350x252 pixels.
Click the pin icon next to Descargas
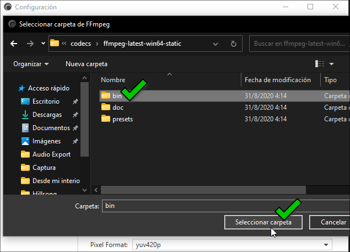coord(76,115)
